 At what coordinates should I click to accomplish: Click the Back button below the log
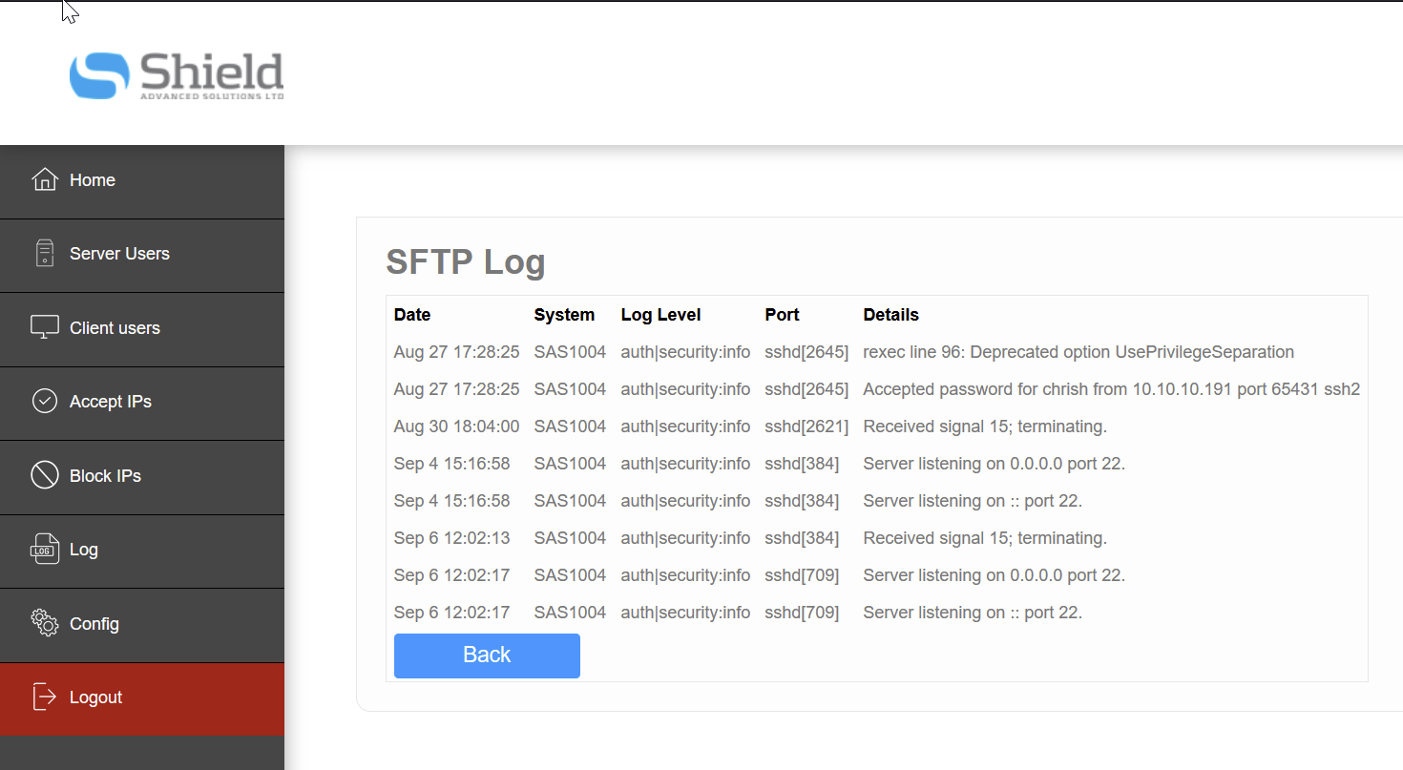(x=487, y=656)
